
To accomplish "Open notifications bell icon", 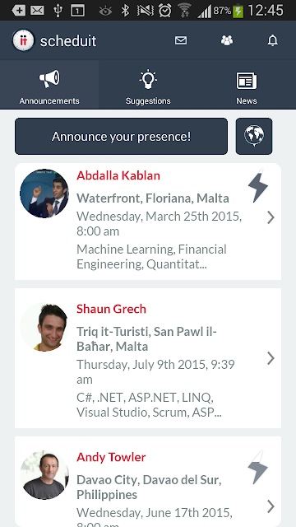I will click(x=272, y=40).
